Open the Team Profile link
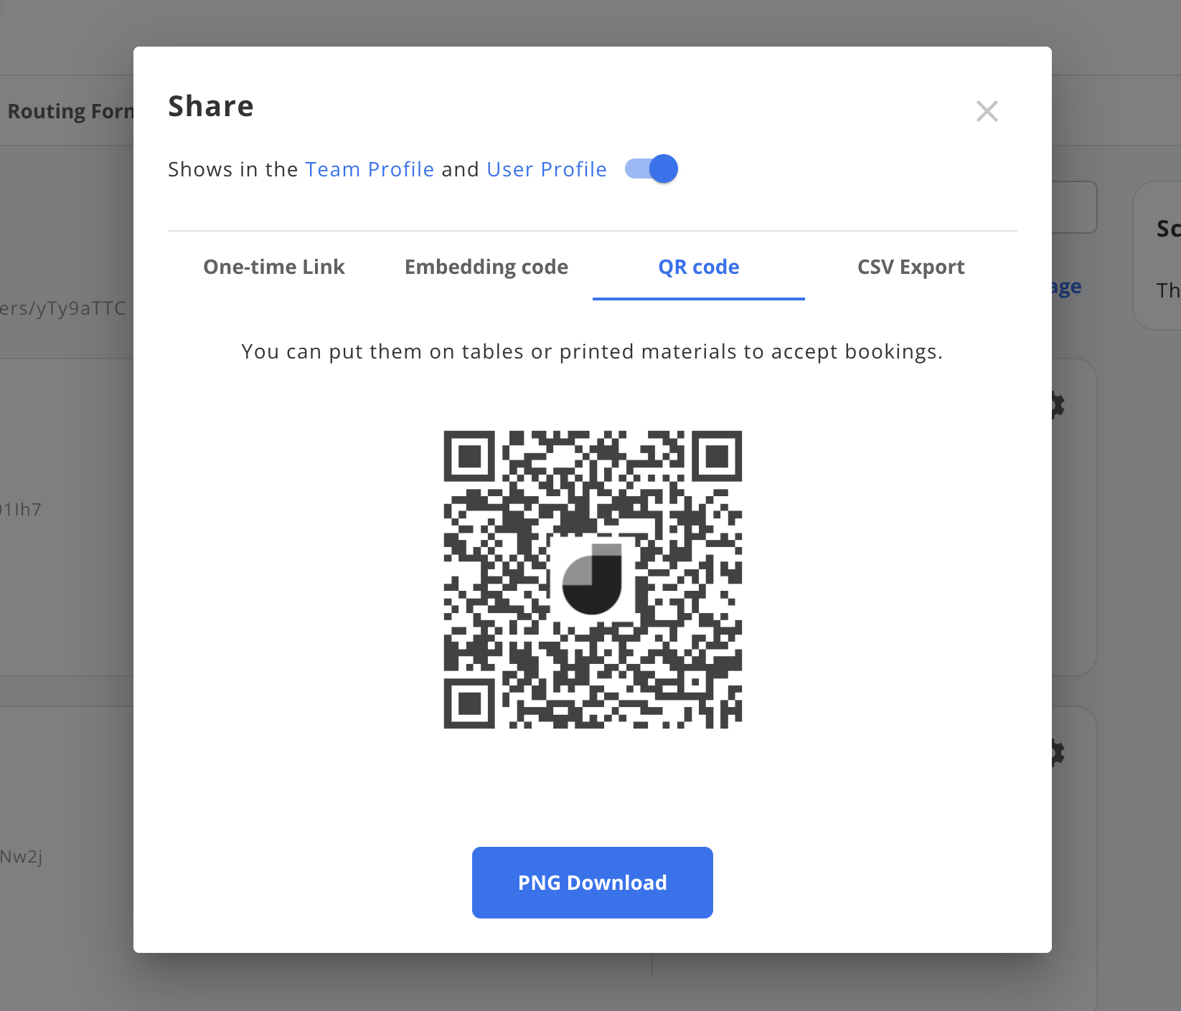 [370, 169]
